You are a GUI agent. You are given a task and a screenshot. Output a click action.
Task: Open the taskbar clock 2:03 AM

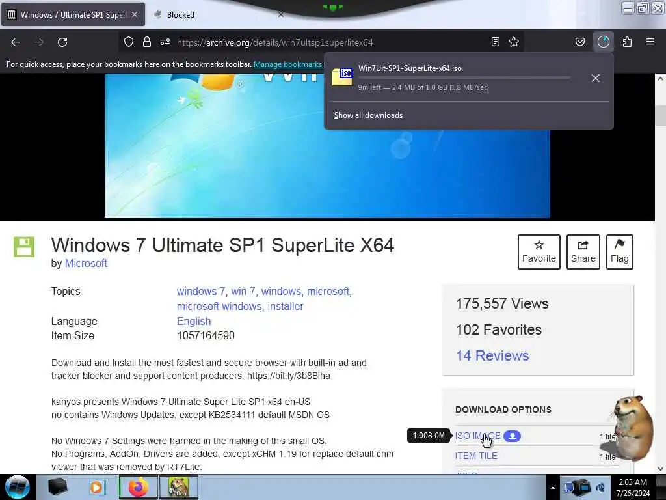tap(633, 488)
